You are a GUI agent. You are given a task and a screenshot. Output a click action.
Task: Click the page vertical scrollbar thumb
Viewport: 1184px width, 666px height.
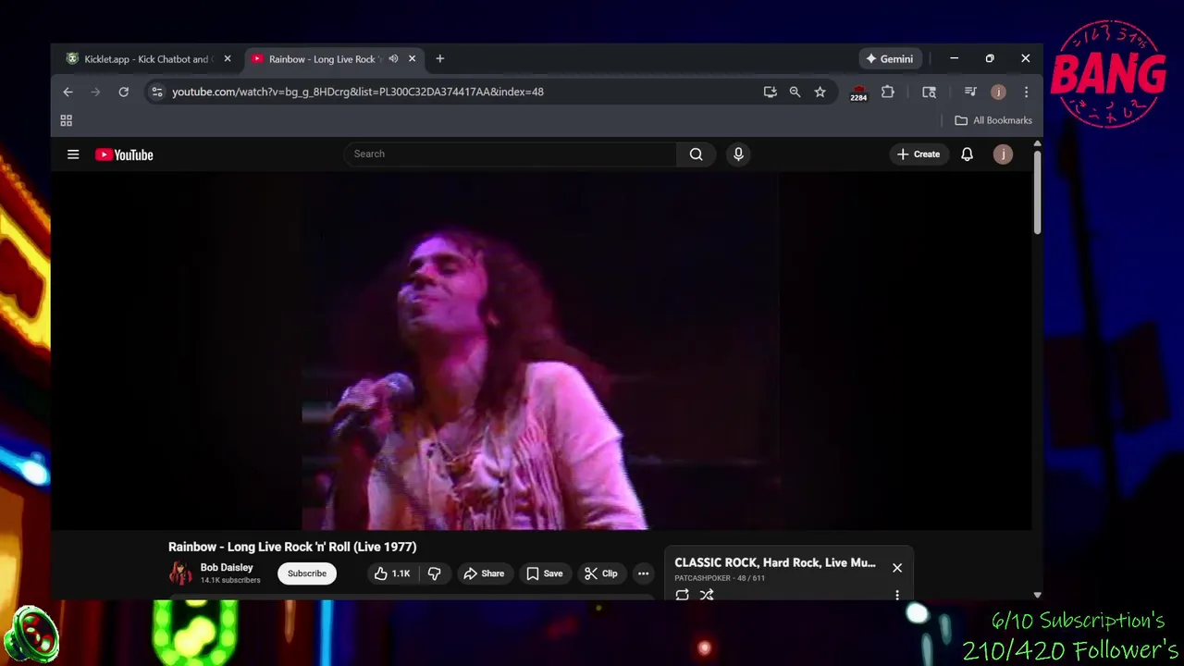click(x=1037, y=191)
